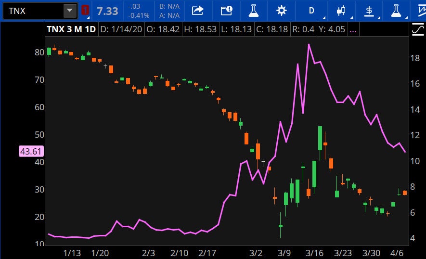426x259 pixels.
Task: Click the net change -.03 -0.41%
Action: (139, 11)
